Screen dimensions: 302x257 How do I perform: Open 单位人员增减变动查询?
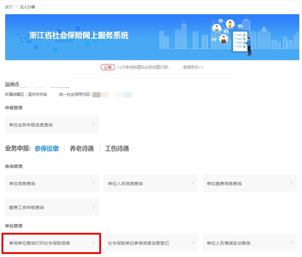point(228,243)
